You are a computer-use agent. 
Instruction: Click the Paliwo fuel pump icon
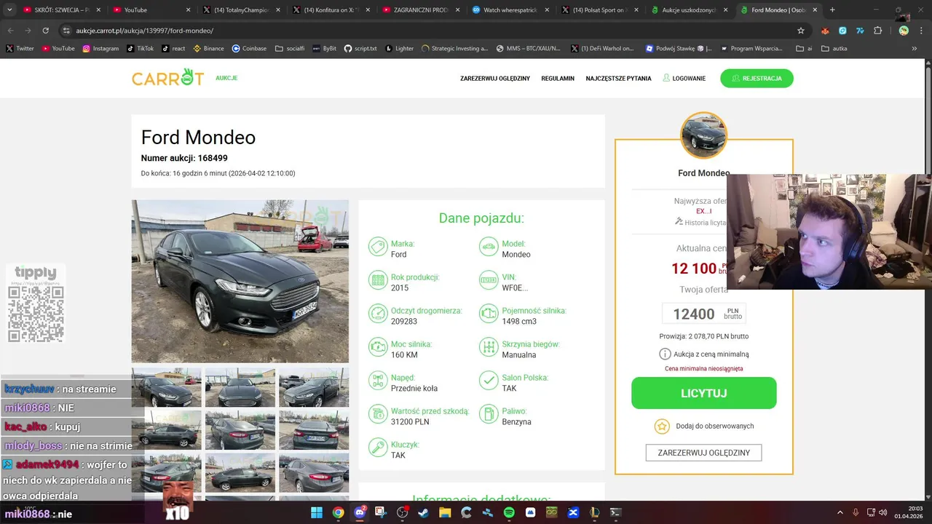tap(489, 416)
